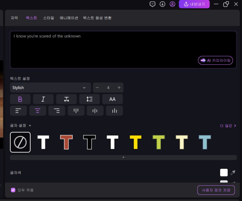242x201 pixels.
Task: Click the AA text case icon
Action: pyautogui.click(x=112, y=99)
